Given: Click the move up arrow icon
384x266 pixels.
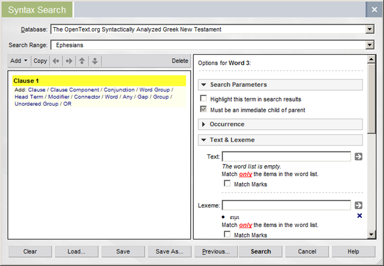Looking at the screenshot, I should [x=83, y=61].
